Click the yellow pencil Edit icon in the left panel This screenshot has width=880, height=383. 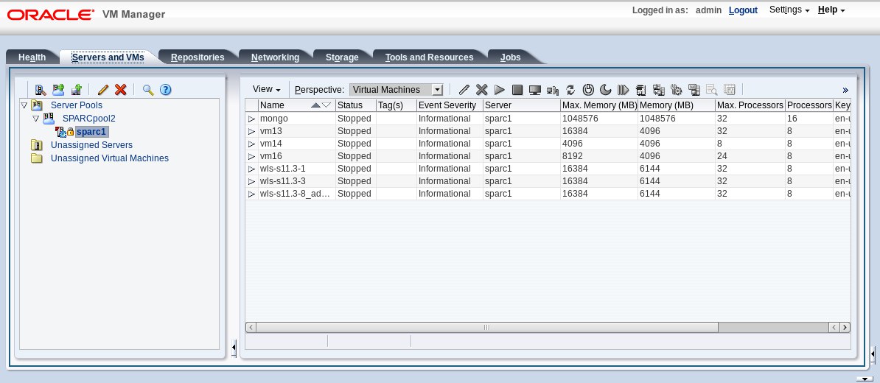click(102, 90)
